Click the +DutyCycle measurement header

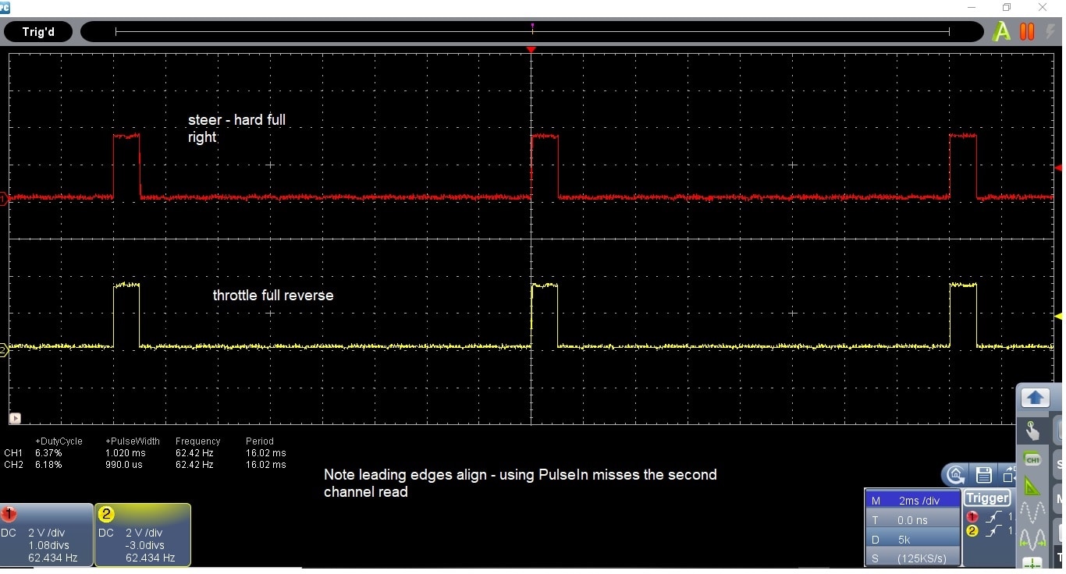pos(59,441)
